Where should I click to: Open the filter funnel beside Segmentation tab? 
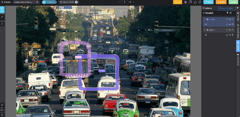(x=238, y=8)
